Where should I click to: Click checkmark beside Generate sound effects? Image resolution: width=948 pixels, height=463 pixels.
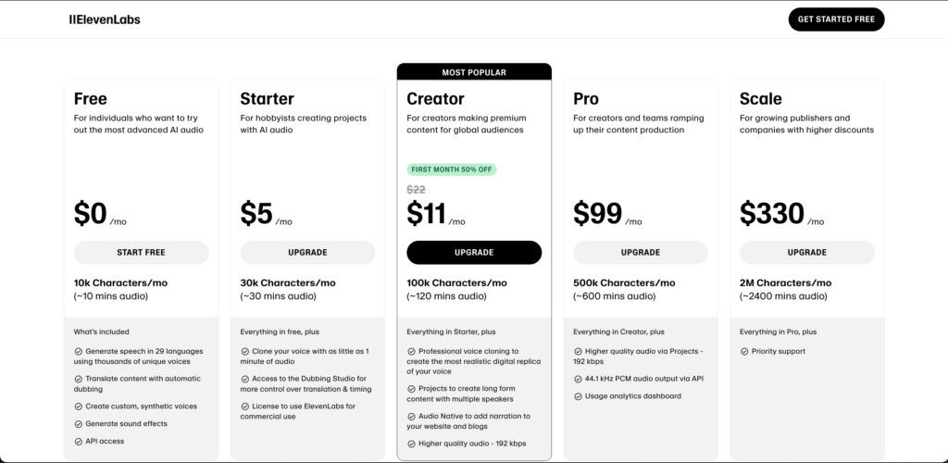(x=78, y=424)
